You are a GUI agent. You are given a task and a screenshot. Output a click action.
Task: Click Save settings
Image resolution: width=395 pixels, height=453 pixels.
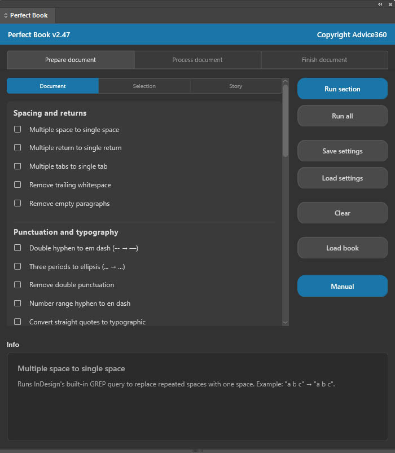343,151
